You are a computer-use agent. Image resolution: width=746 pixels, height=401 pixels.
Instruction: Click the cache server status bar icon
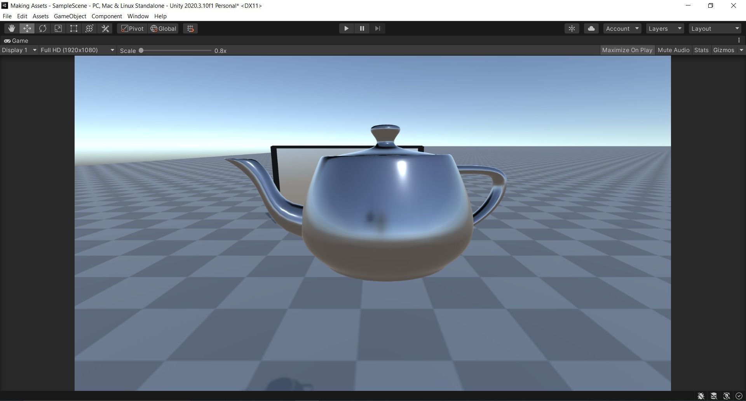tap(714, 396)
